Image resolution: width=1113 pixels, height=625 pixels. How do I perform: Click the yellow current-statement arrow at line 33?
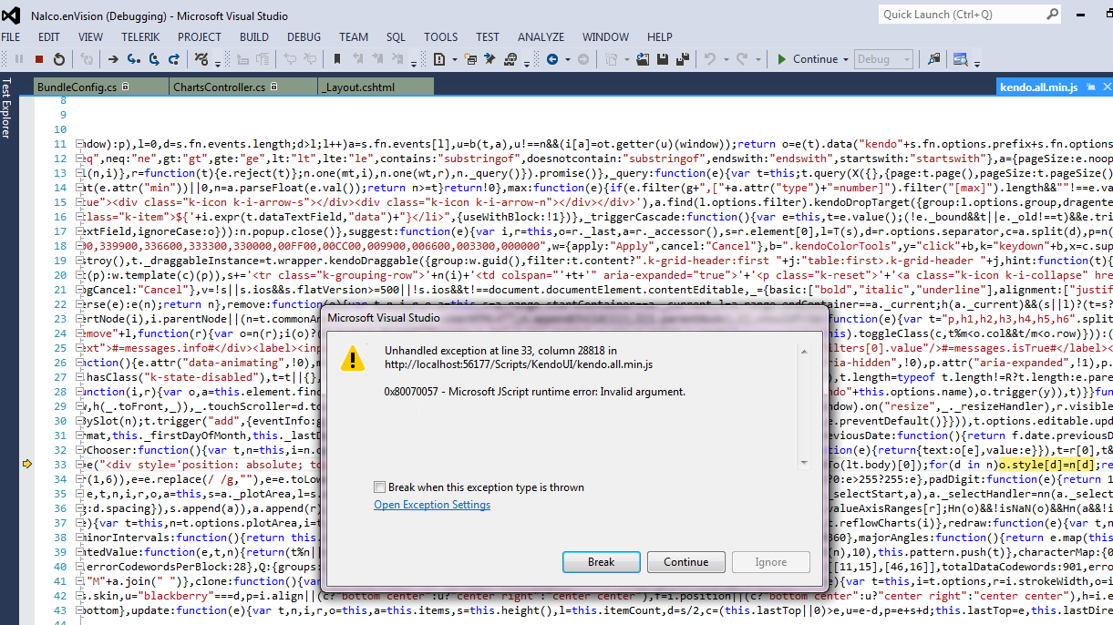coord(26,465)
